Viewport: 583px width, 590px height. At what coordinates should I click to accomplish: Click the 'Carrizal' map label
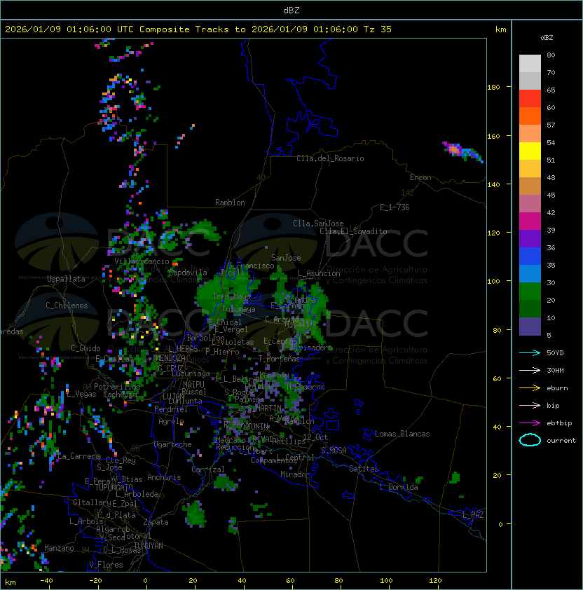coord(207,469)
